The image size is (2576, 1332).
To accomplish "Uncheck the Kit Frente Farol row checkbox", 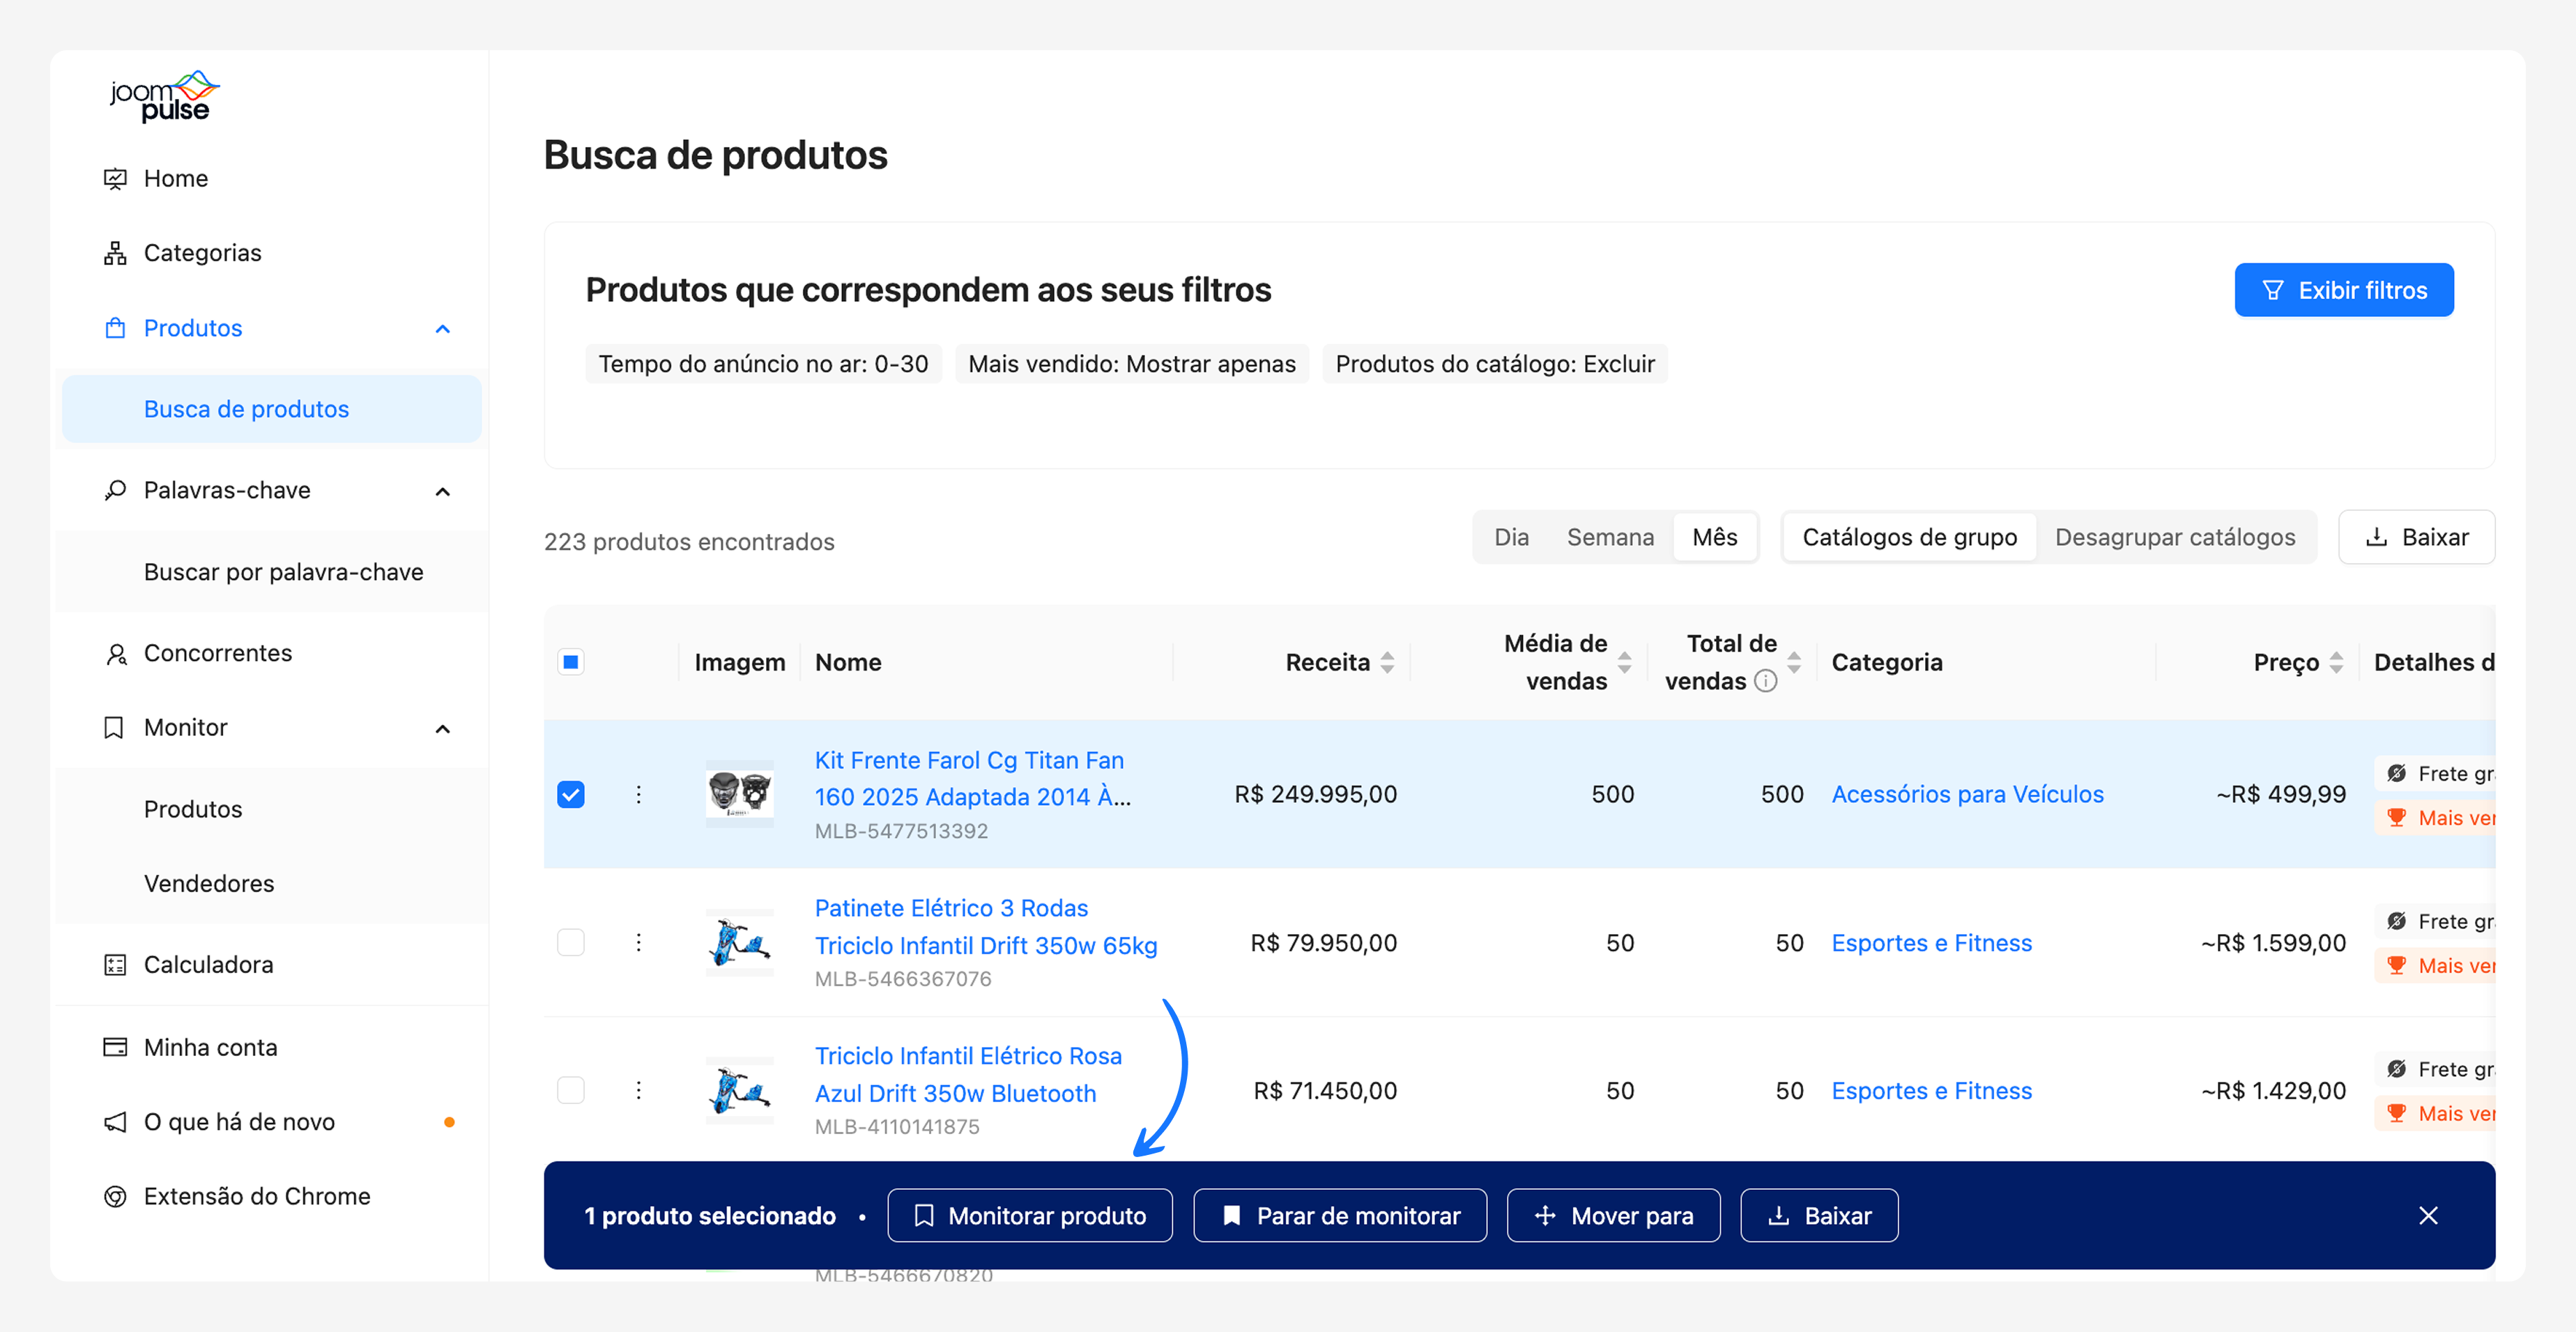I will [x=571, y=794].
